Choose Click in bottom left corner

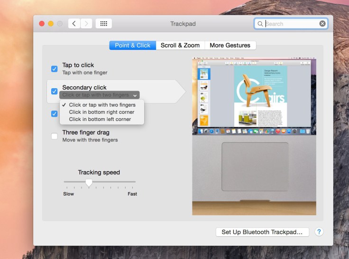coord(102,119)
